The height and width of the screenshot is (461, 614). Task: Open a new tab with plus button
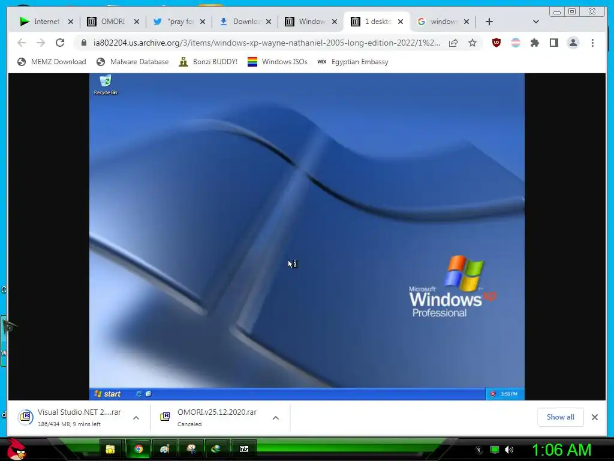[x=489, y=22]
